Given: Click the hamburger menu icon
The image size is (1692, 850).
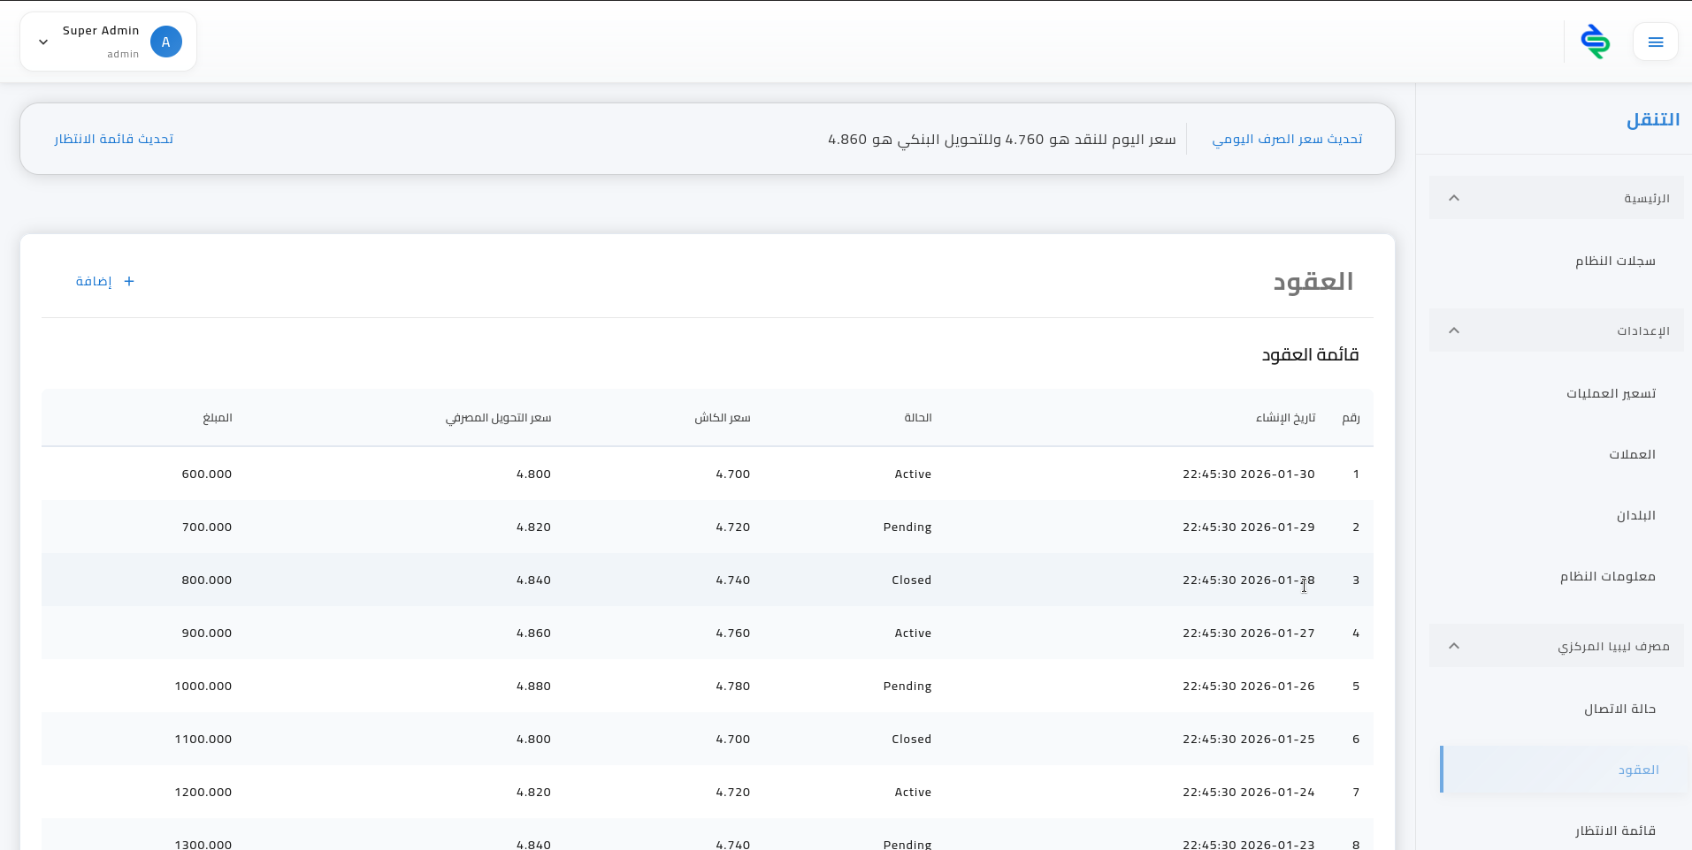Looking at the screenshot, I should [1655, 42].
